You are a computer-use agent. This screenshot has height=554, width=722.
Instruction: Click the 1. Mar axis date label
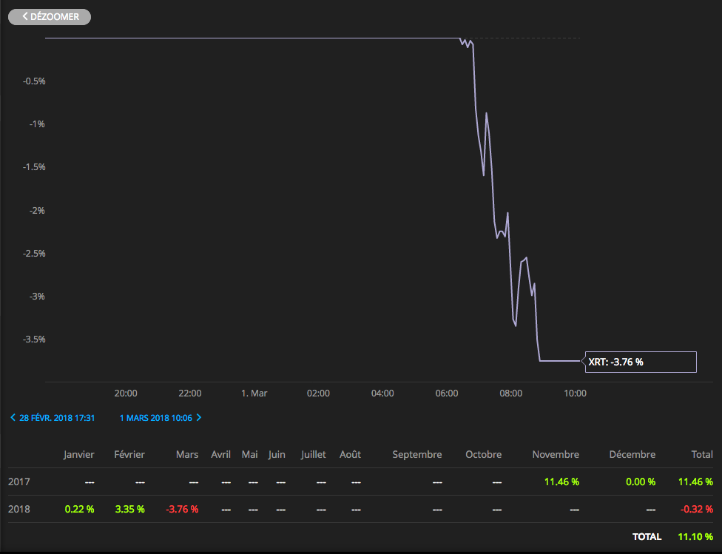coord(254,393)
